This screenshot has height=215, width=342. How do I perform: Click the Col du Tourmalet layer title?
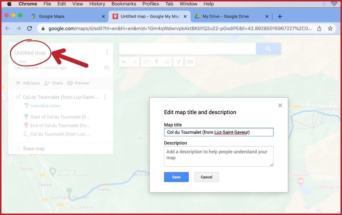61,97
